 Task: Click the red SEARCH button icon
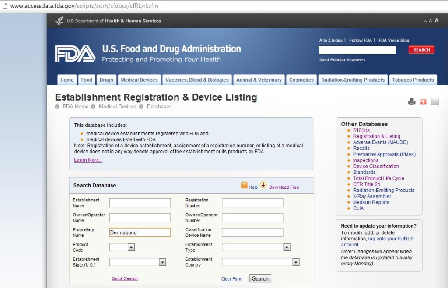(x=421, y=49)
